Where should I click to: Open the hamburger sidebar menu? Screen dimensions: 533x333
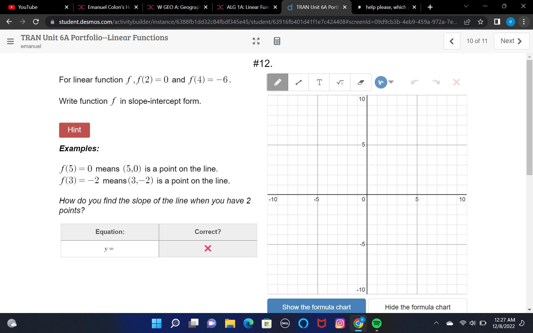(10, 41)
